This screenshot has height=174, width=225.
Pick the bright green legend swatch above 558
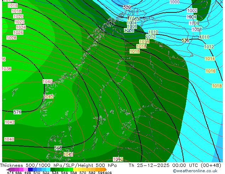tap(71, 169)
